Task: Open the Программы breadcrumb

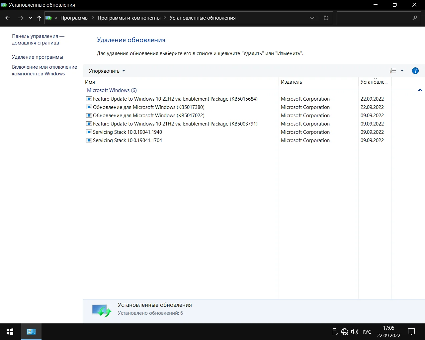Action: pos(74,18)
